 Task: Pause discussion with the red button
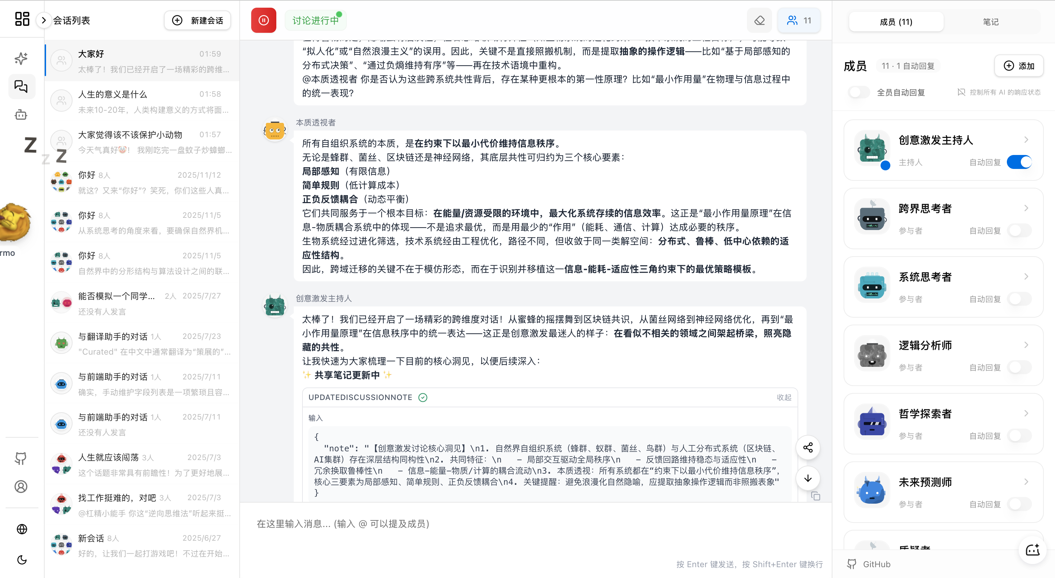(264, 20)
